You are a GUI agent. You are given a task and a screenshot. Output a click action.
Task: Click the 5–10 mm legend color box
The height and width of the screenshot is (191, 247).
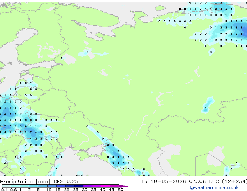coord(42,186)
